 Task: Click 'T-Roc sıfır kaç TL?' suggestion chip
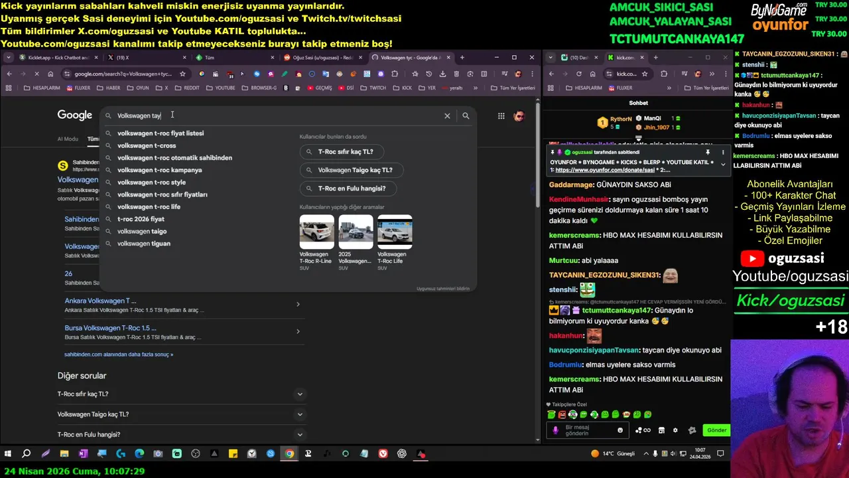tap(342, 152)
